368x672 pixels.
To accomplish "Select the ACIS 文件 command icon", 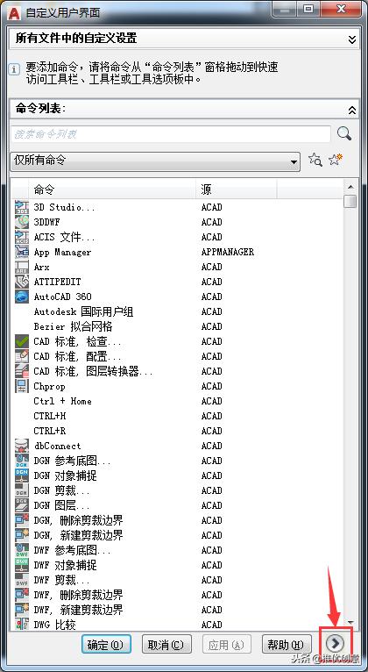I will [21, 237].
